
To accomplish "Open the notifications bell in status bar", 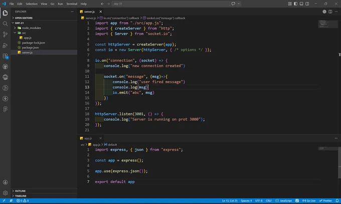I will [x=337, y=200].
